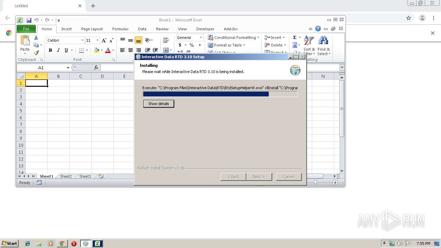Expand the Name Box A1 dropdown arrow
This screenshot has width=441, height=248.
tap(68, 68)
